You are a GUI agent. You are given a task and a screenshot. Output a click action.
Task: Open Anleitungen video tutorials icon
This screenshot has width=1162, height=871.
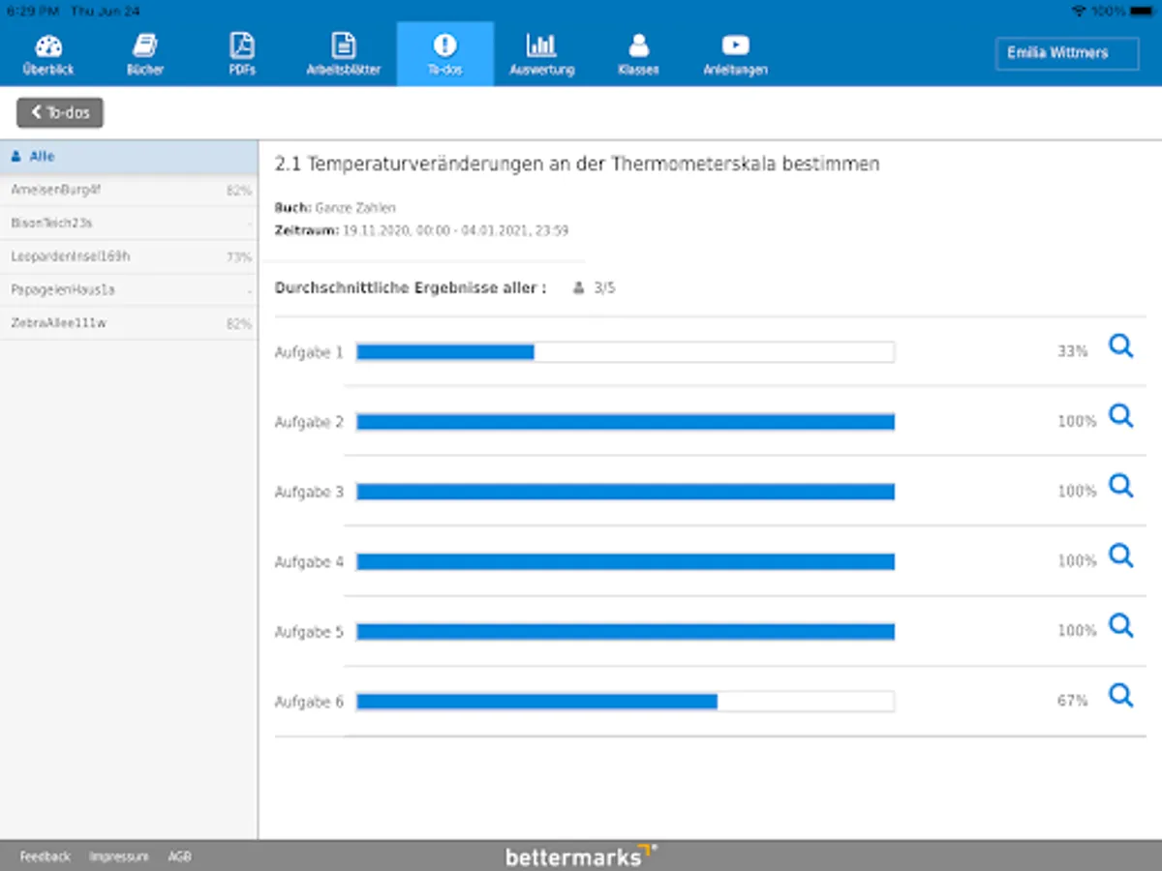pyautogui.click(x=735, y=45)
